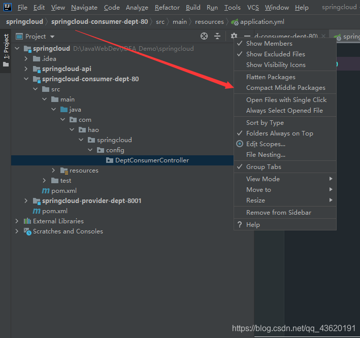The image size is (360, 338).
Task: Select Sort by Type option
Action: pos(285,123)
